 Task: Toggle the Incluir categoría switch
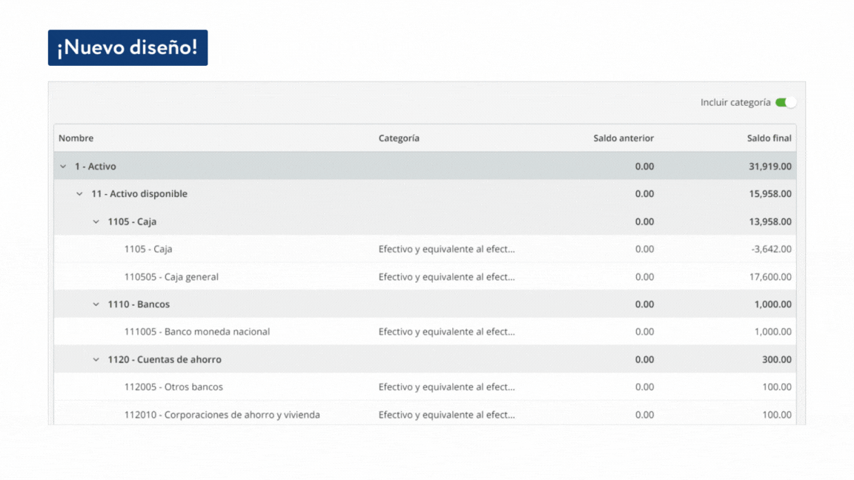(x=785, y=102)
